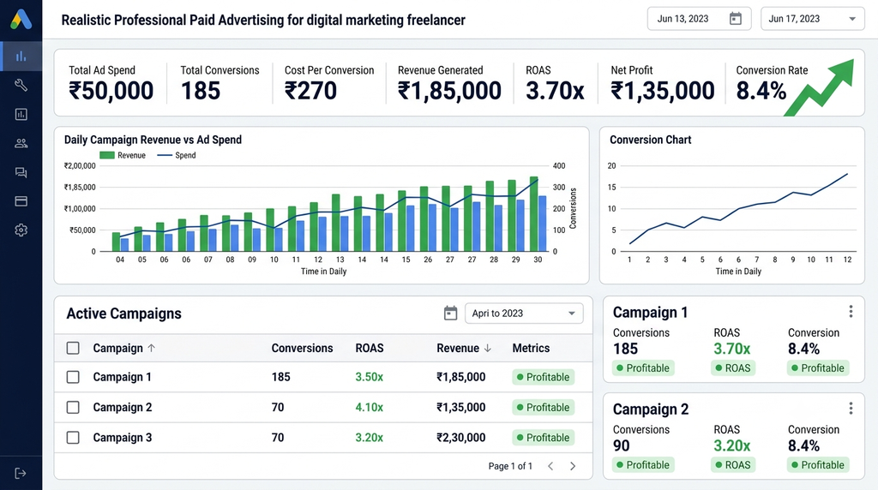Click Profitable badge under Campaign 2 card Conversion
The height and width of the screenshot is (490, 878).
pos(818,465)
